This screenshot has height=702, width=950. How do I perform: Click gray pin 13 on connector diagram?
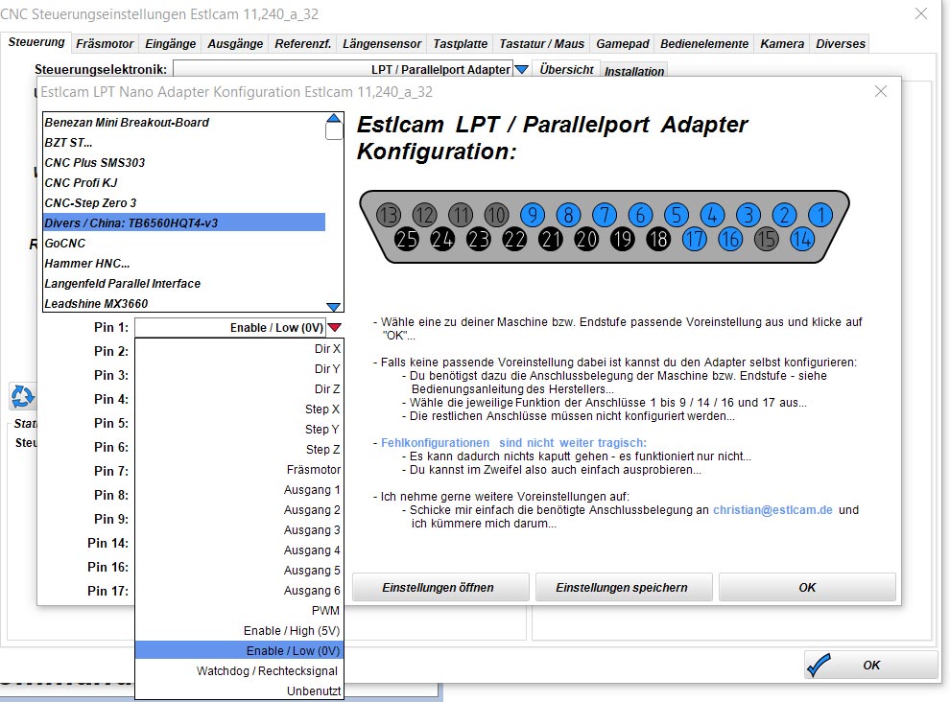[x=389, y=215]
